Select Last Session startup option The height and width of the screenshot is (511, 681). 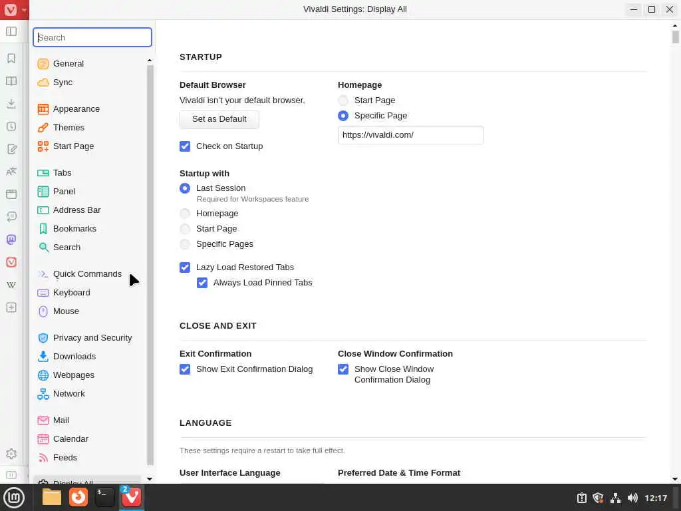185,188
